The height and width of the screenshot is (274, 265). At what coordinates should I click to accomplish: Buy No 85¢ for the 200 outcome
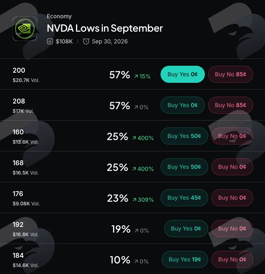(230, 74)
